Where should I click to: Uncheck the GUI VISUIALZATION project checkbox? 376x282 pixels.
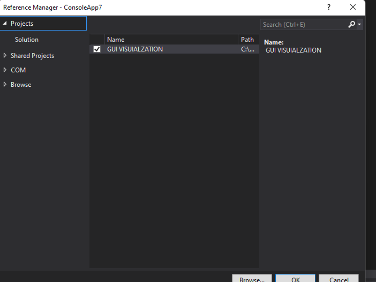coord(97,49)
